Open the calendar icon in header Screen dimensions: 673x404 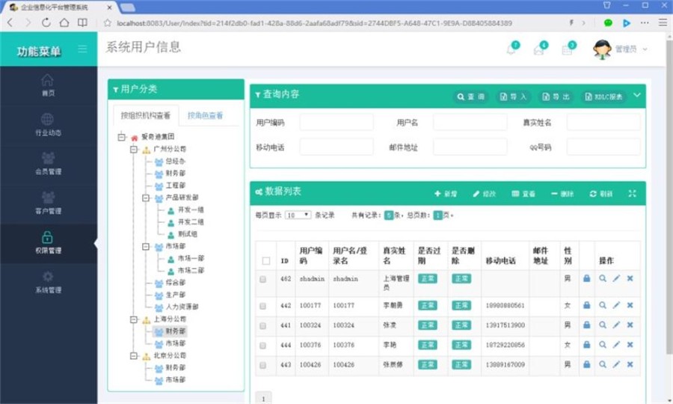567,49
